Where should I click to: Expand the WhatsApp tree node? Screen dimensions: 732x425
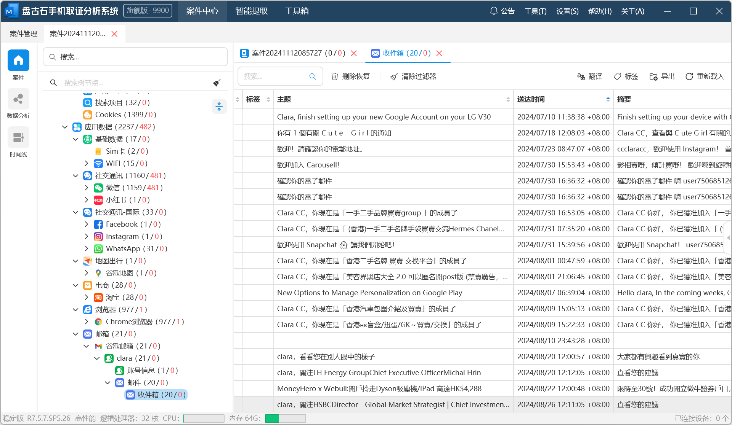86,248
